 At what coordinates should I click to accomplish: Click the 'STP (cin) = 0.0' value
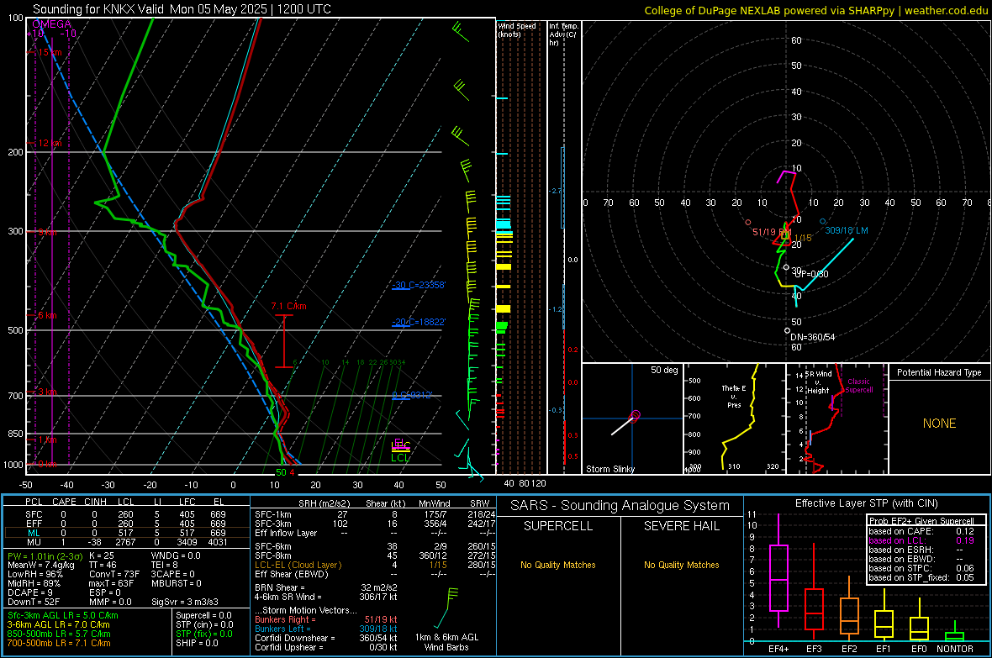pyautogui.click(x=204, y=624)
